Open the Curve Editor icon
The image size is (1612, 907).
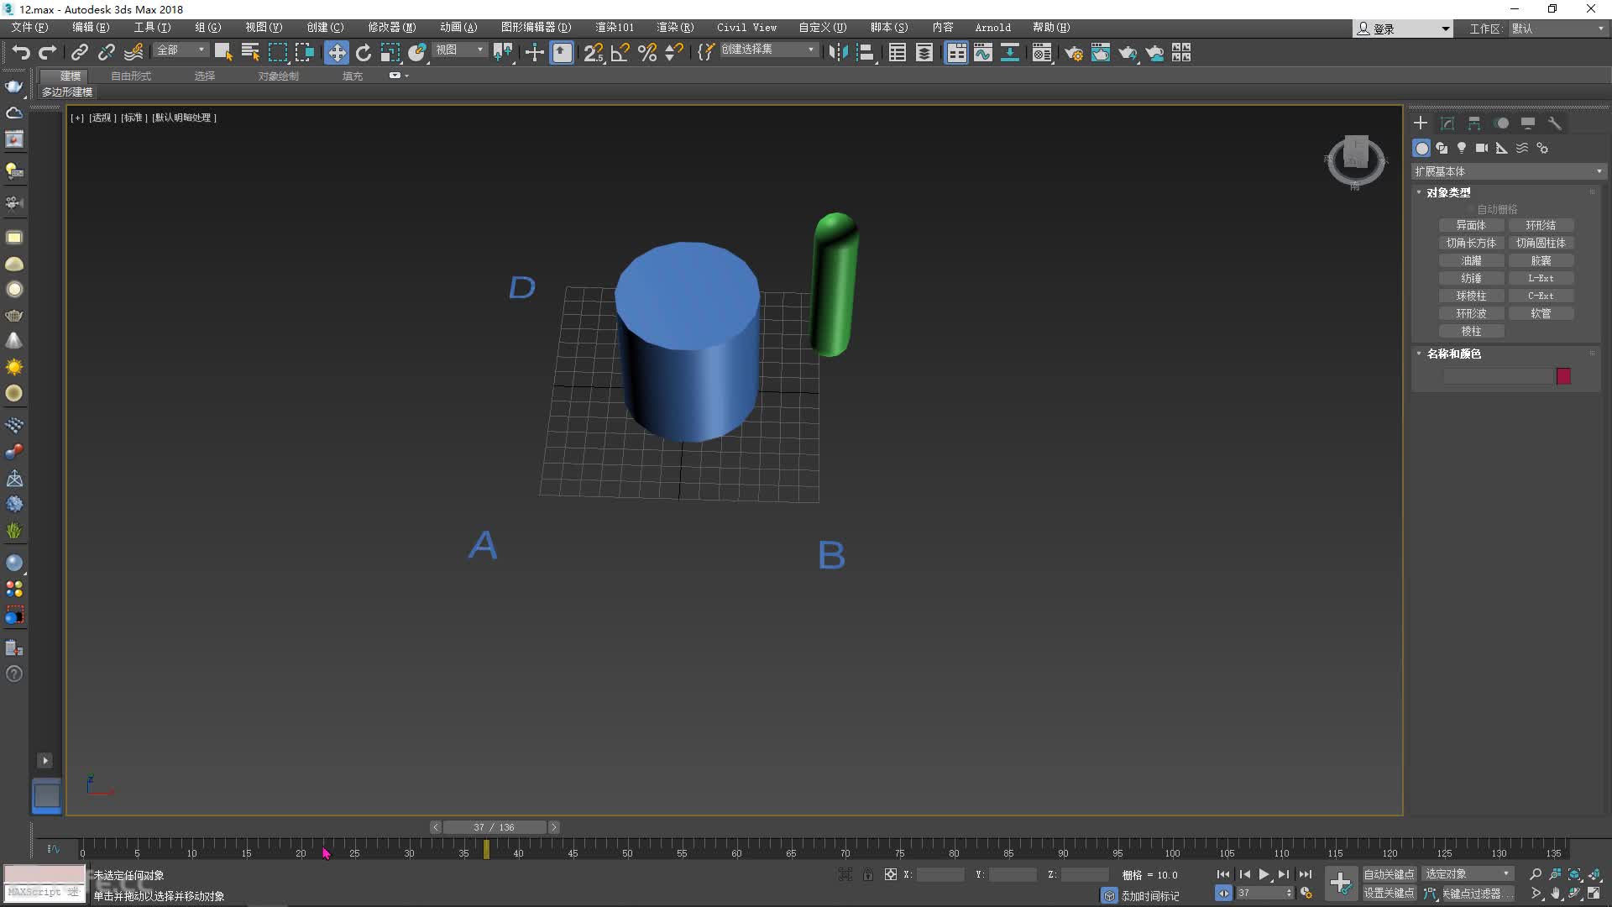coord(983,53)
